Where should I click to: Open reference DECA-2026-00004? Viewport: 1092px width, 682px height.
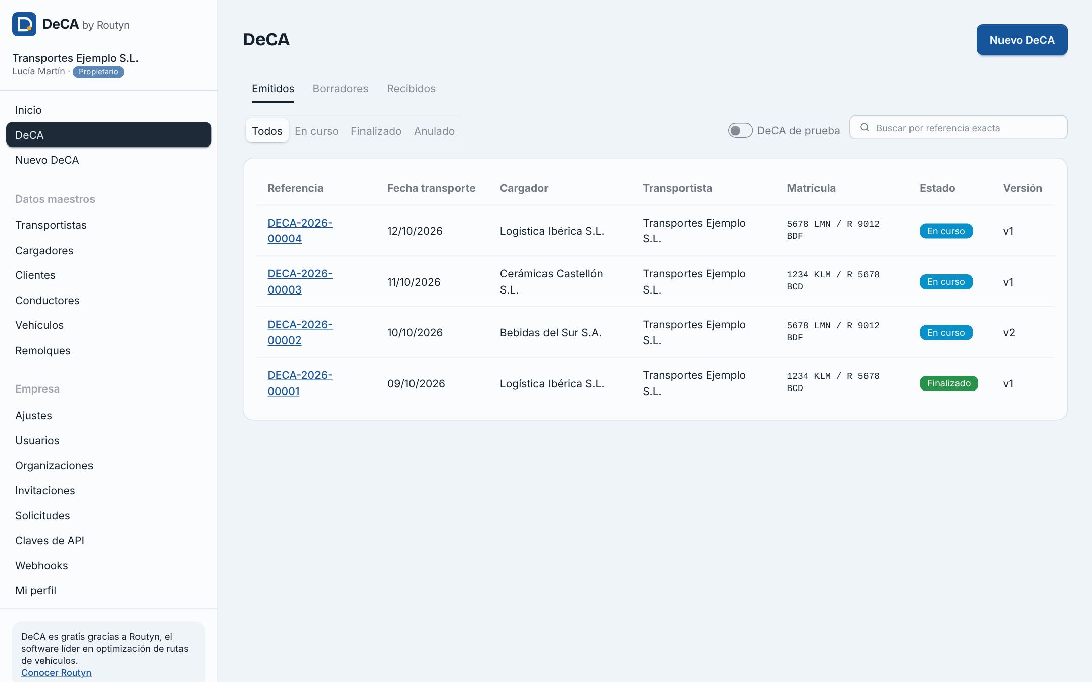pos(300,231)
